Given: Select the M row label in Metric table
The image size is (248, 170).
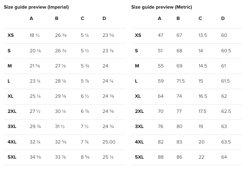Looking at the screenshot, I should 137,66.
